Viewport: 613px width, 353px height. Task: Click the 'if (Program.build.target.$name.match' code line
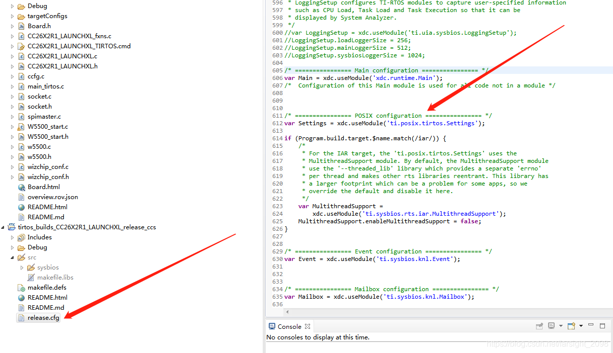click(365, 138)
